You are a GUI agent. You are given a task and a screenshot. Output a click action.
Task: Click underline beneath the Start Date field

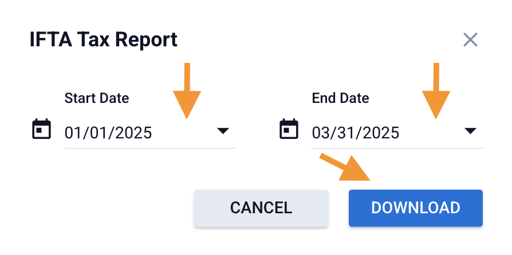click(x=149, y=148)
